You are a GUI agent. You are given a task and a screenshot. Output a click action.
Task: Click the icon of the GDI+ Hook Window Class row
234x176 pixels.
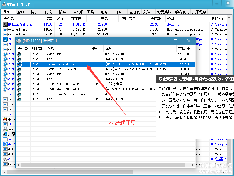pyautogui.click(x=19, y=94)
